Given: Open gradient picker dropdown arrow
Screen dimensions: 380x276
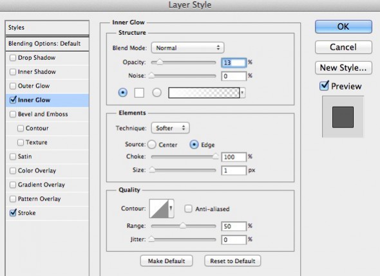Looking at the screenshot, I should pos(242,93).
